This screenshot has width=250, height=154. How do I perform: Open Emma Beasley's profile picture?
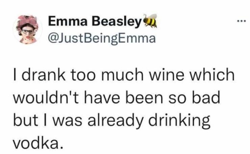tap(28, 30)
